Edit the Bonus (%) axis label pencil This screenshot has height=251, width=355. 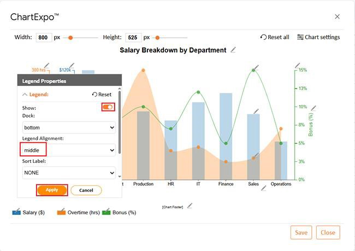[313, 108]
